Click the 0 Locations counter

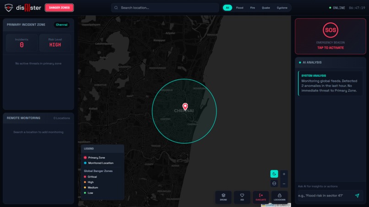[62, 118]
